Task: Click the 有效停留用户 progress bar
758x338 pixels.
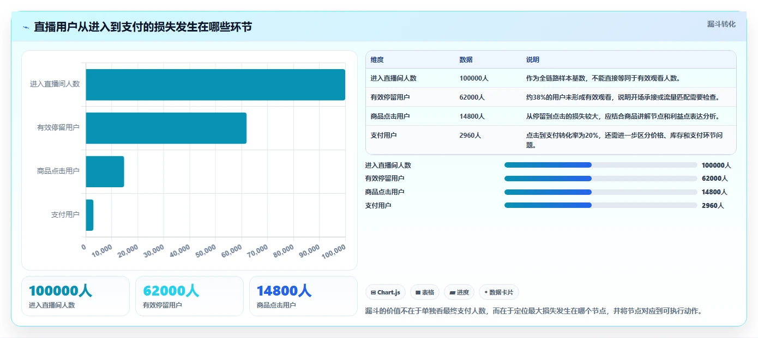Action: point(600,179)
